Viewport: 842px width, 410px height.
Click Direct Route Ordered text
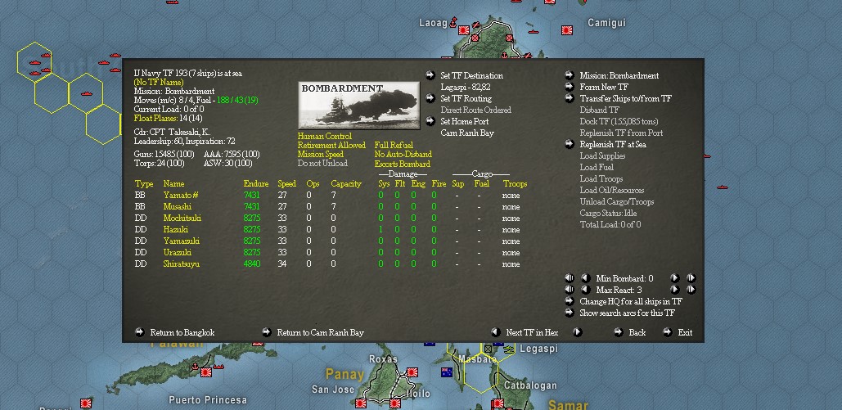pyautogui.click(x=475, y=110)
